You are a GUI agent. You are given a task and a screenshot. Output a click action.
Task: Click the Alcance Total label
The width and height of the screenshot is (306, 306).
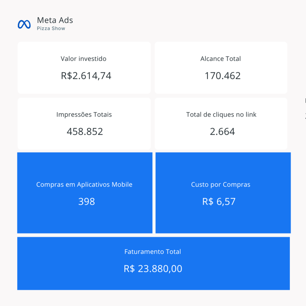point(221,59)
